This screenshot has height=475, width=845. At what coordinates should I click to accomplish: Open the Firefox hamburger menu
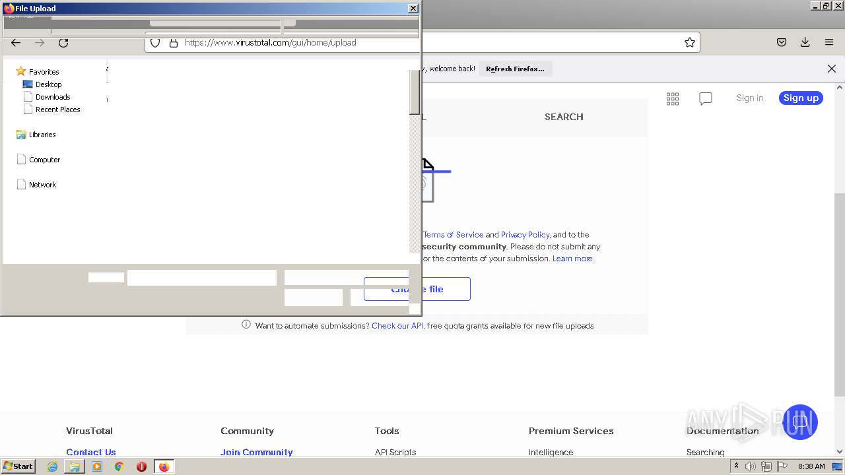tap(829, 42)
